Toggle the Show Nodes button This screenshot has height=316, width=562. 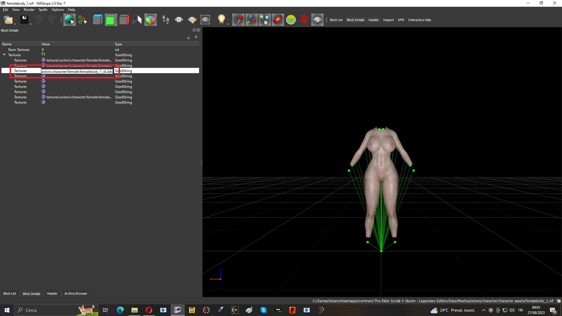(x=265, y=20)
